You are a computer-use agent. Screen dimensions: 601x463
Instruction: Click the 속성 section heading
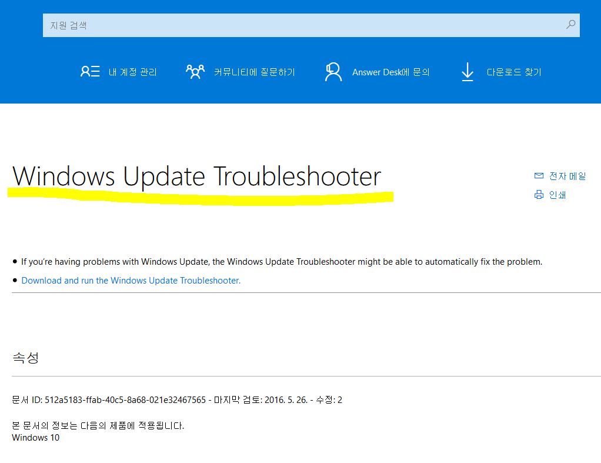tap(26, 358)
